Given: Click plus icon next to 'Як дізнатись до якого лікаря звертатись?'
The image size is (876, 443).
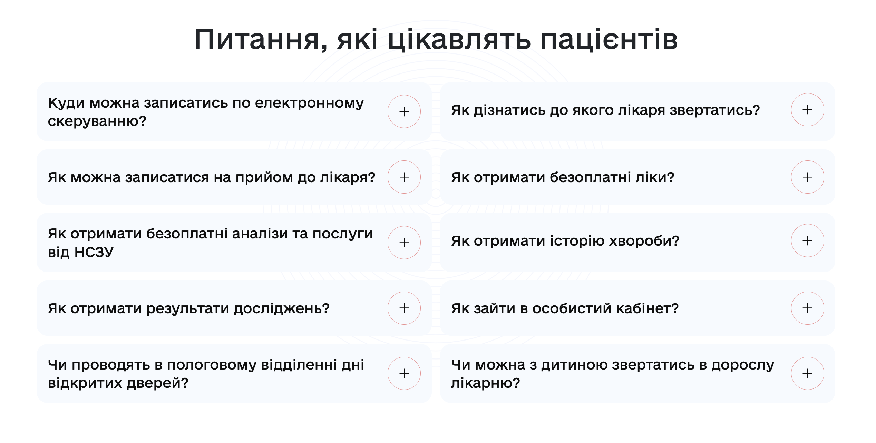Looking at the screenshot, I should [x=807, y=110].
